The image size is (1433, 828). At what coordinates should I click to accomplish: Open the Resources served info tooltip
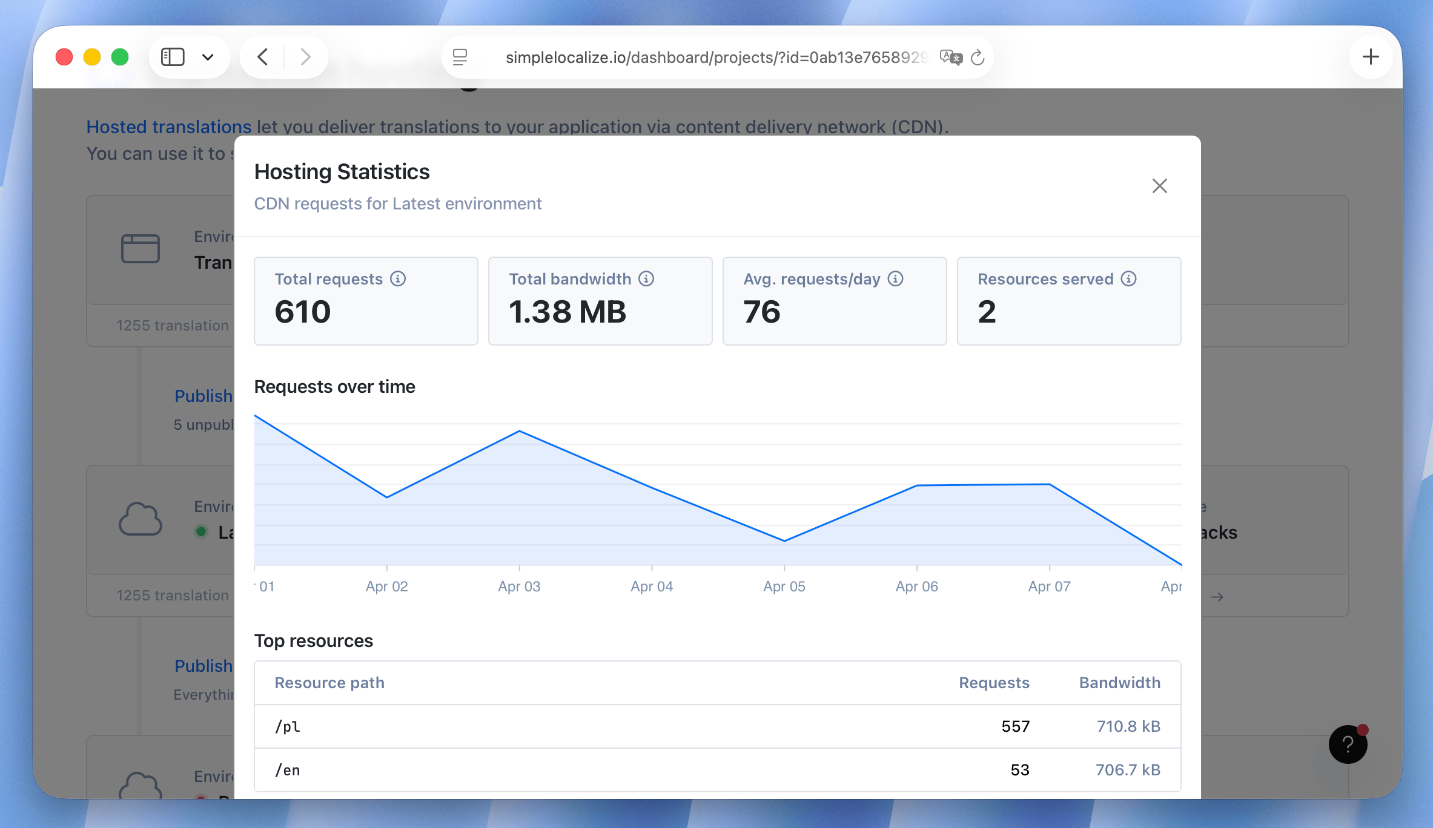(x=1128, y=279)
